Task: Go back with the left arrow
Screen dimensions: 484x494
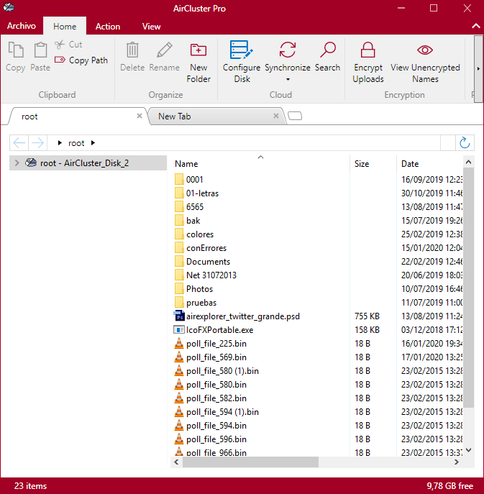Action: tap(19, 142)
